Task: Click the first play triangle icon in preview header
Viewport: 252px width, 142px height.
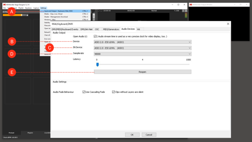Action: (x=99, y=11)
